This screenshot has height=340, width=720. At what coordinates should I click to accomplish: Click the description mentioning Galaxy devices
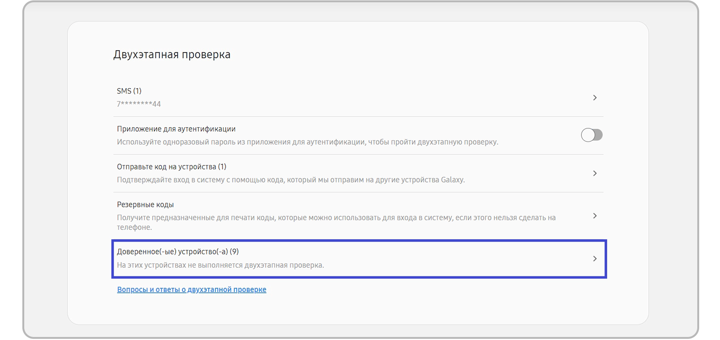point(291,180)
